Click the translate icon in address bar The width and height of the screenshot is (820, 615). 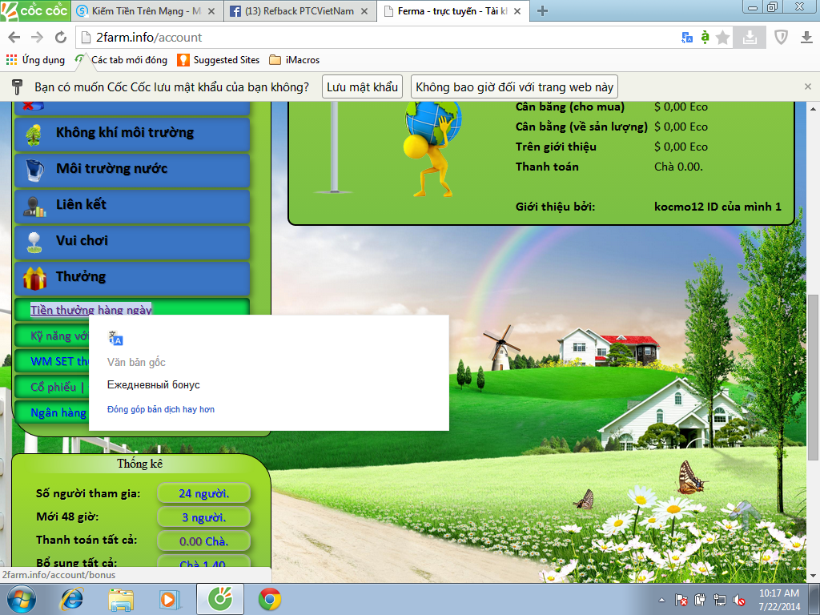tap(687, 37)
